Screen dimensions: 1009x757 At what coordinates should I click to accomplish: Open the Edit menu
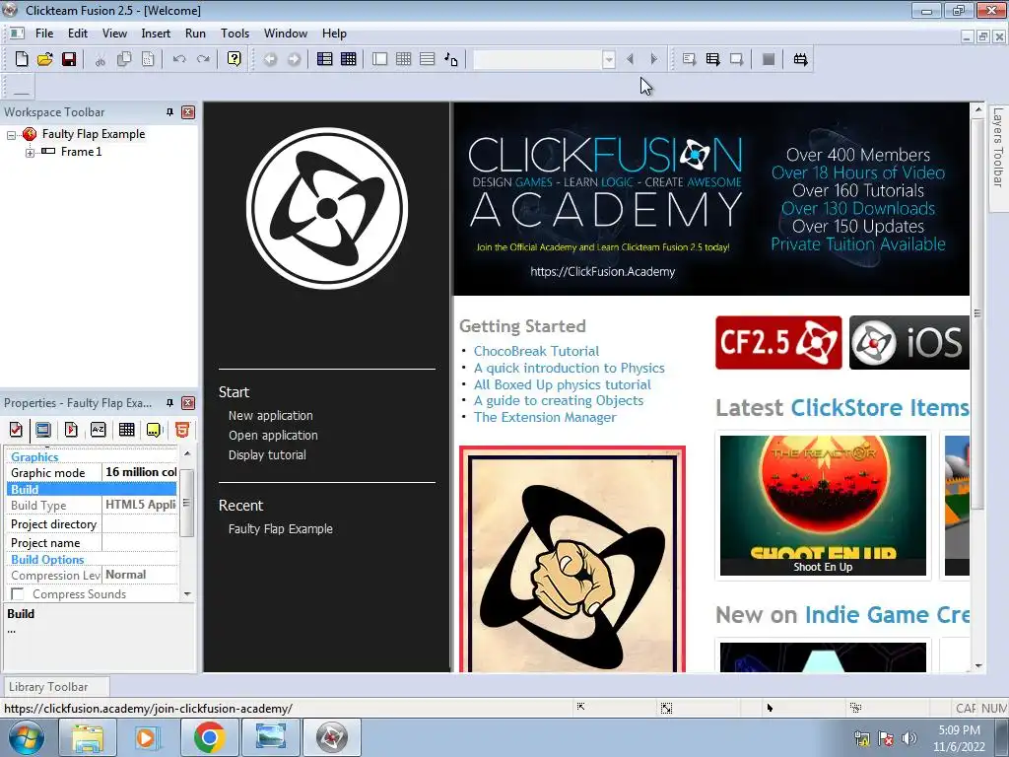(x=78, y=34)
